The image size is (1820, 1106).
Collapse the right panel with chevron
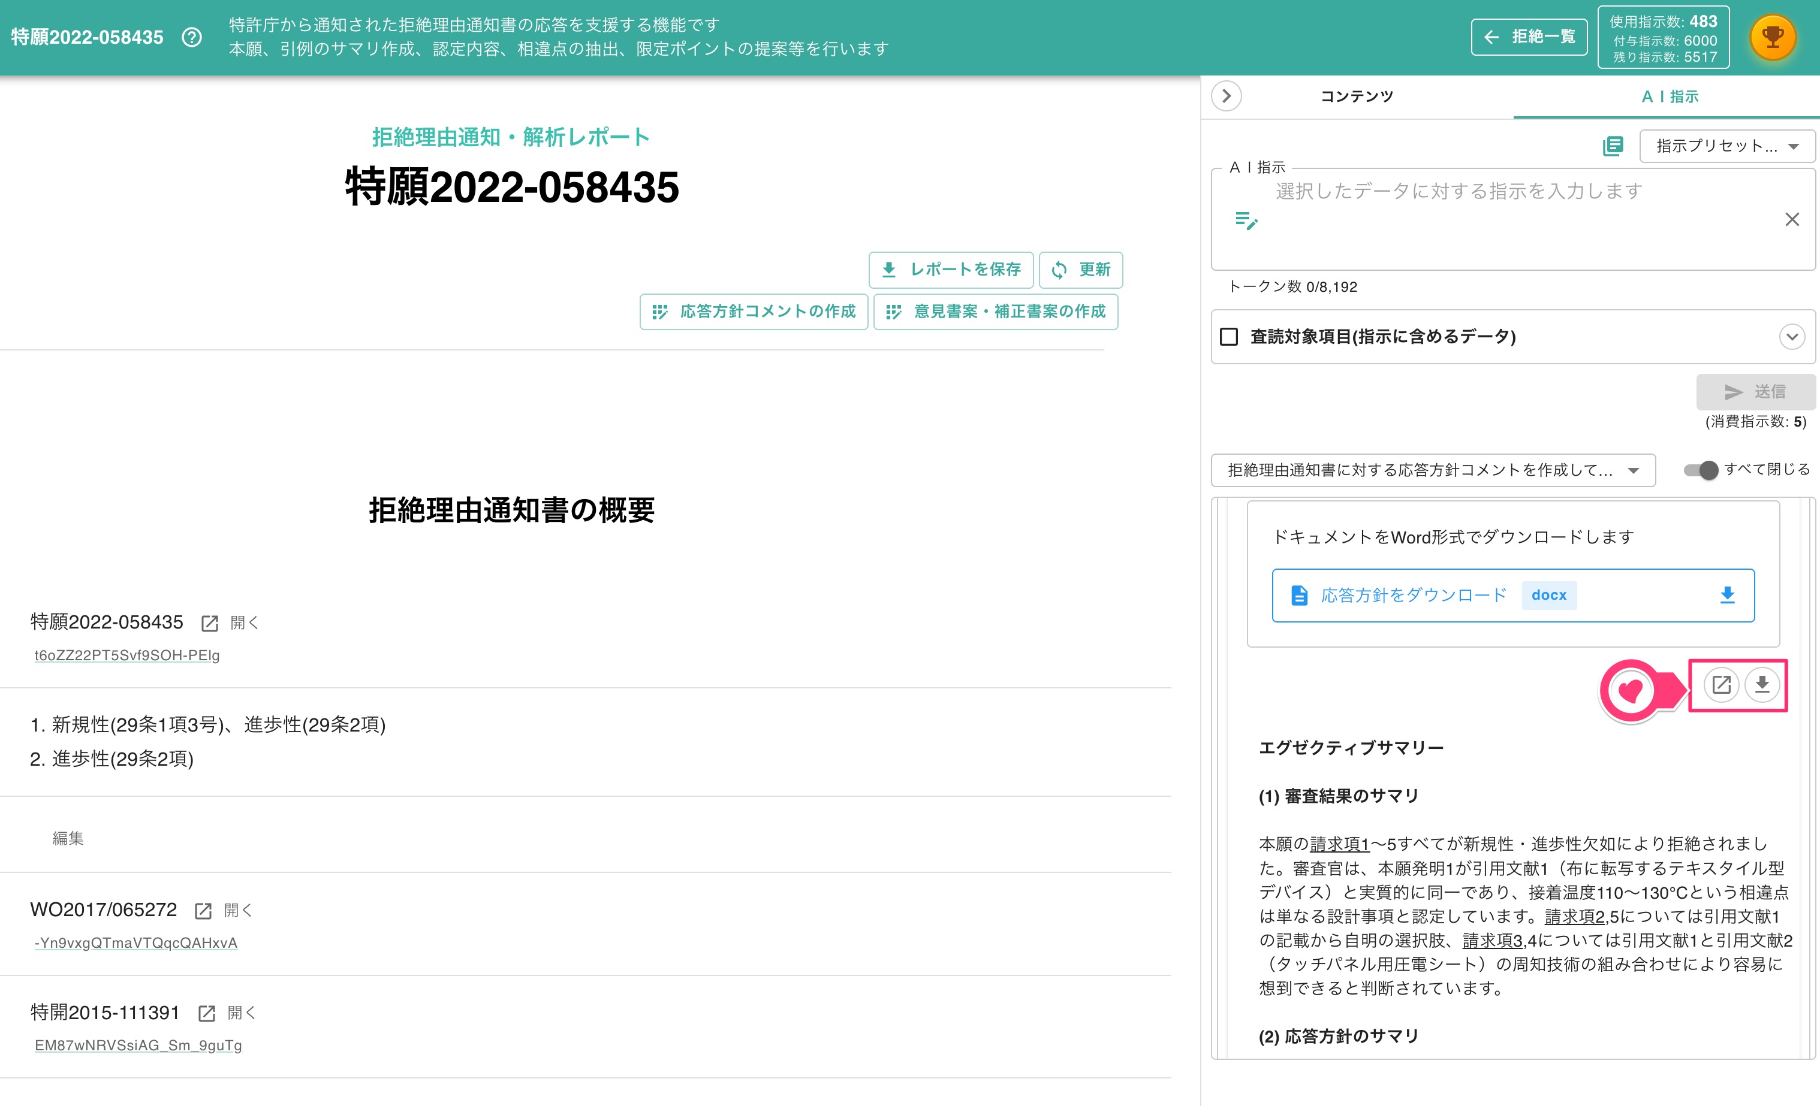pyautogui.click(x=1227, y=96)
